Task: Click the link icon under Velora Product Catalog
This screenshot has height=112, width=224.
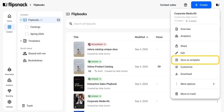Action: 90,71
